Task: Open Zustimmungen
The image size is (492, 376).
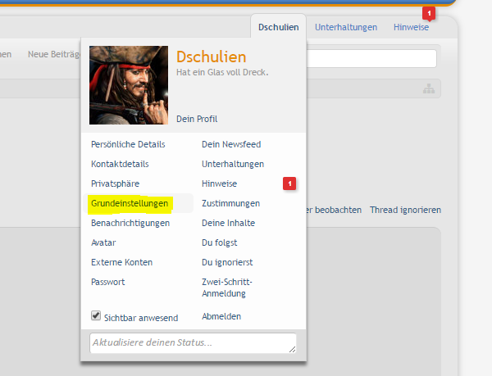Action: point(230,203)
